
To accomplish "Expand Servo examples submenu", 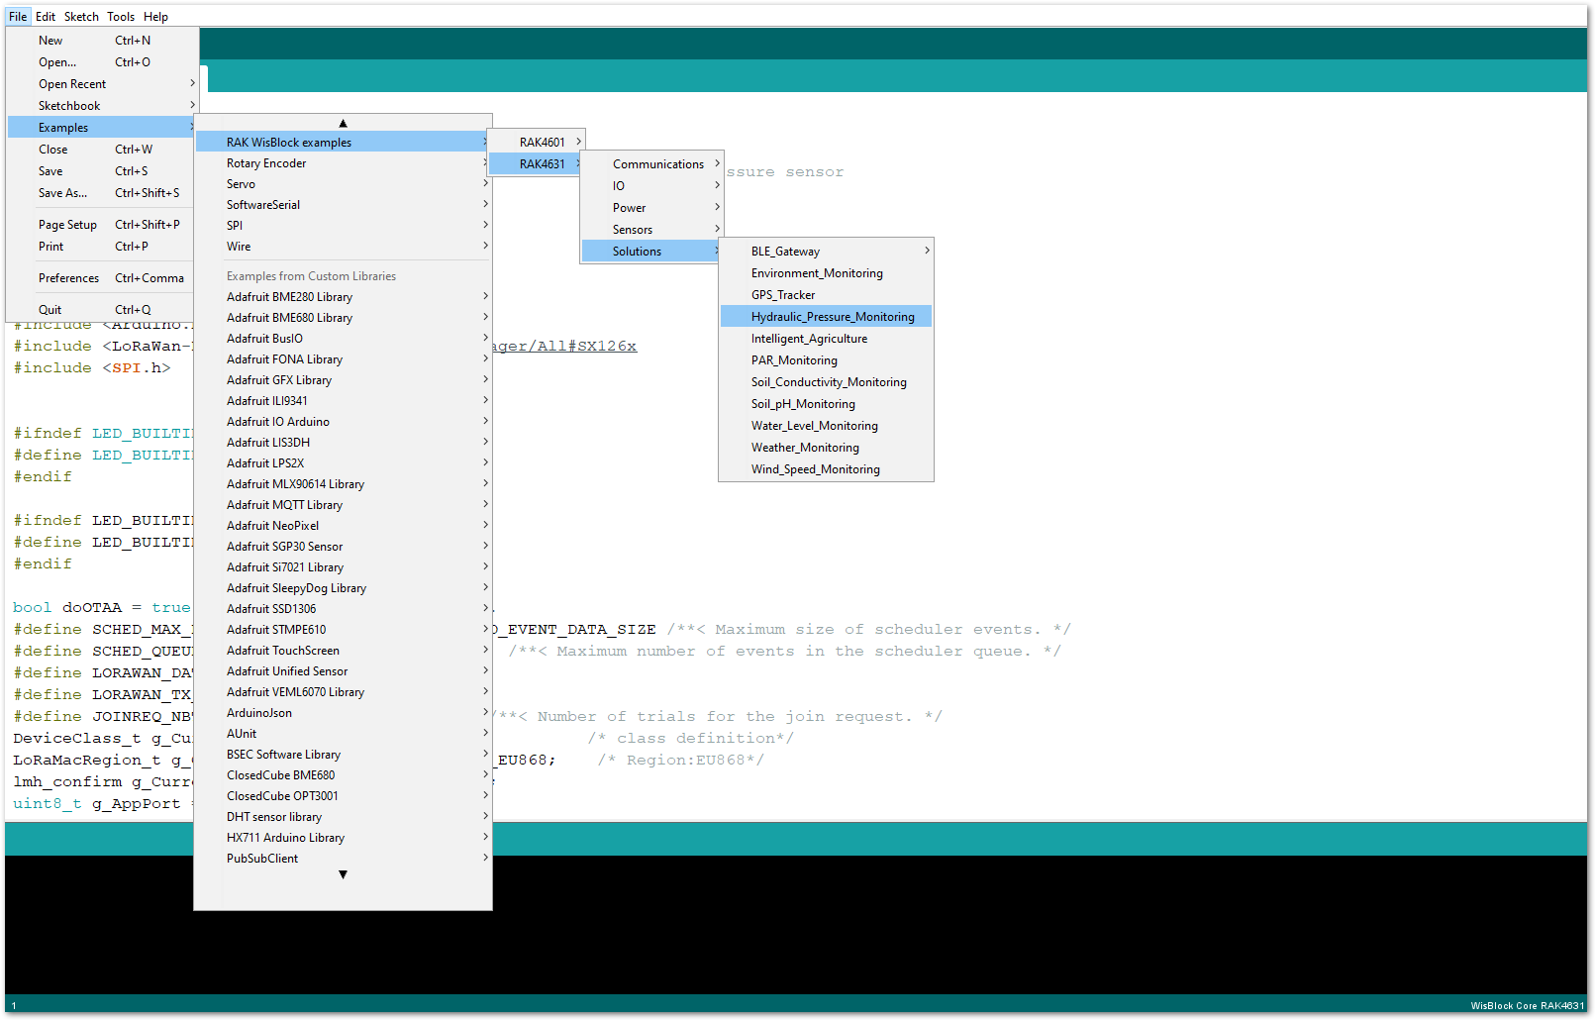I will tap(343, 184).
